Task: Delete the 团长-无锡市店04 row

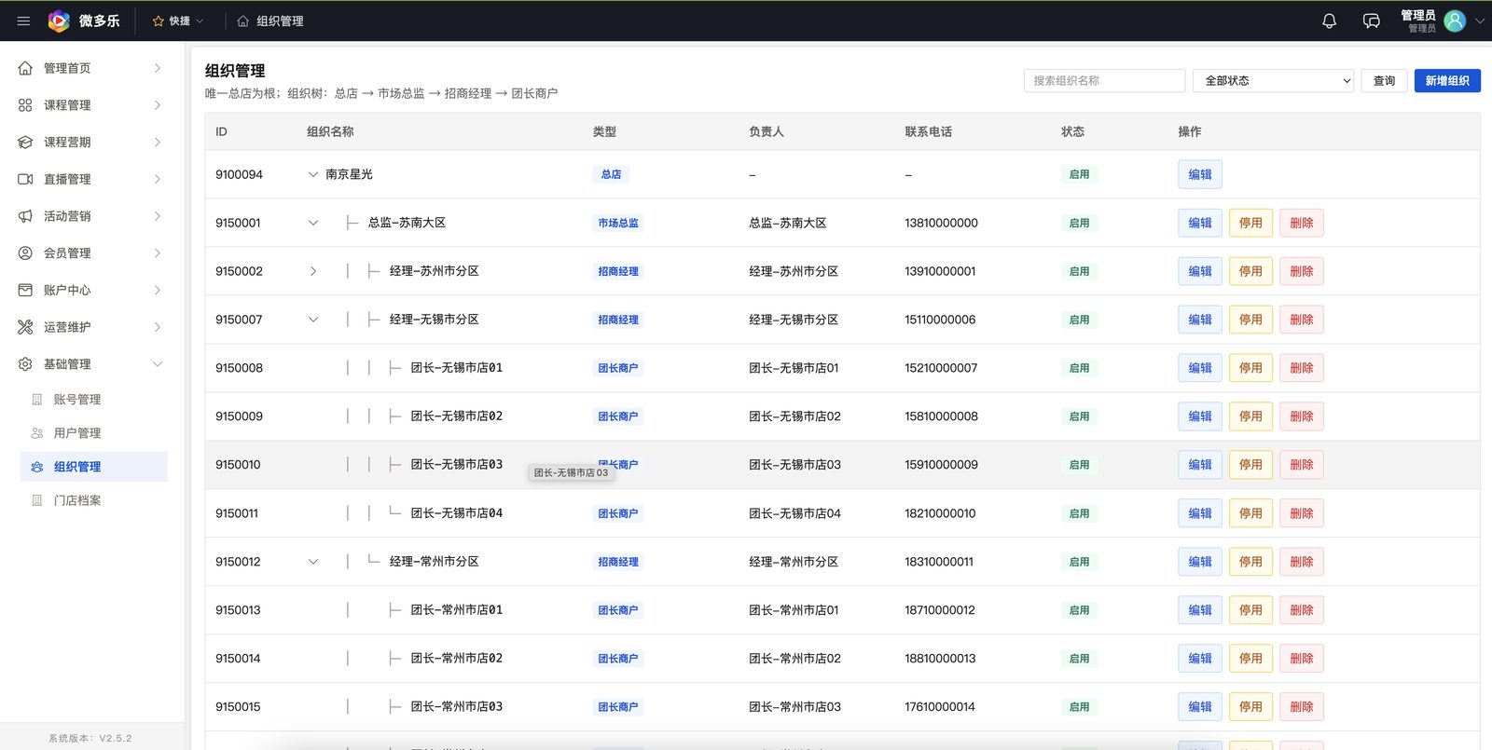Action: tap(1302, 513)
